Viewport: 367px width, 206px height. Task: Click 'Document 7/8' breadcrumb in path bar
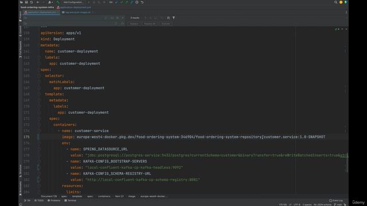point(49,196)
